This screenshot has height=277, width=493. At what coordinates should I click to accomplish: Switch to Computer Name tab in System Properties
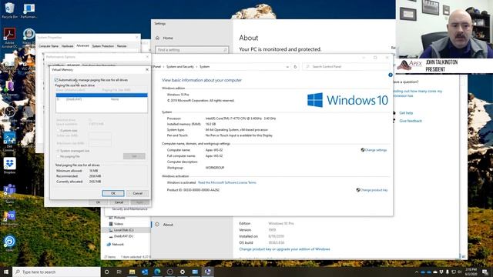[x=49, y=46]
